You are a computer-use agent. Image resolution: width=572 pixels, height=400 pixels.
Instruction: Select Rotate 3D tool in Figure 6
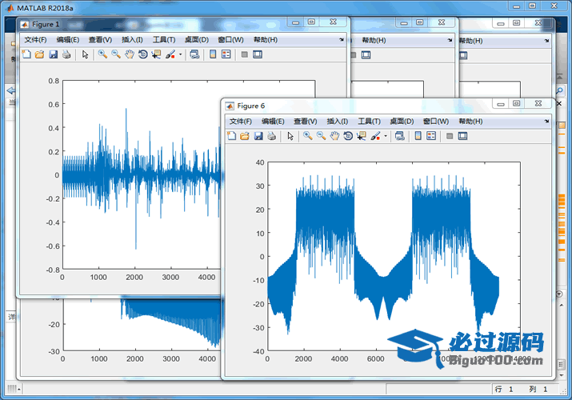(x=348, y=136)
